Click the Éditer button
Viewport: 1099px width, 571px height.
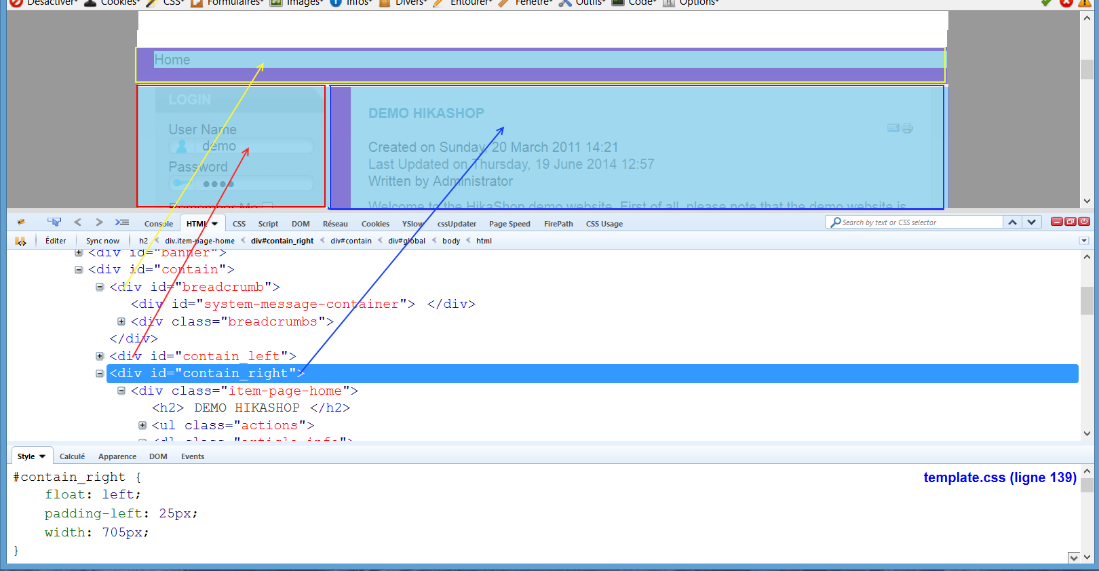56,241
